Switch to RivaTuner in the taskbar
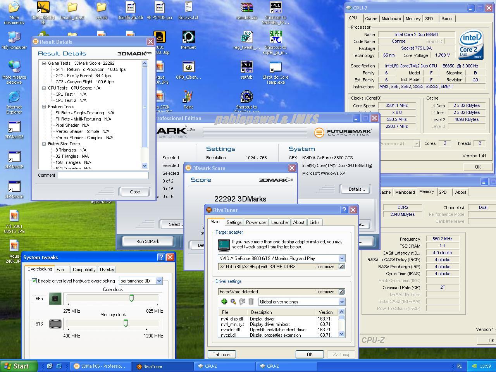 (162, 366)
